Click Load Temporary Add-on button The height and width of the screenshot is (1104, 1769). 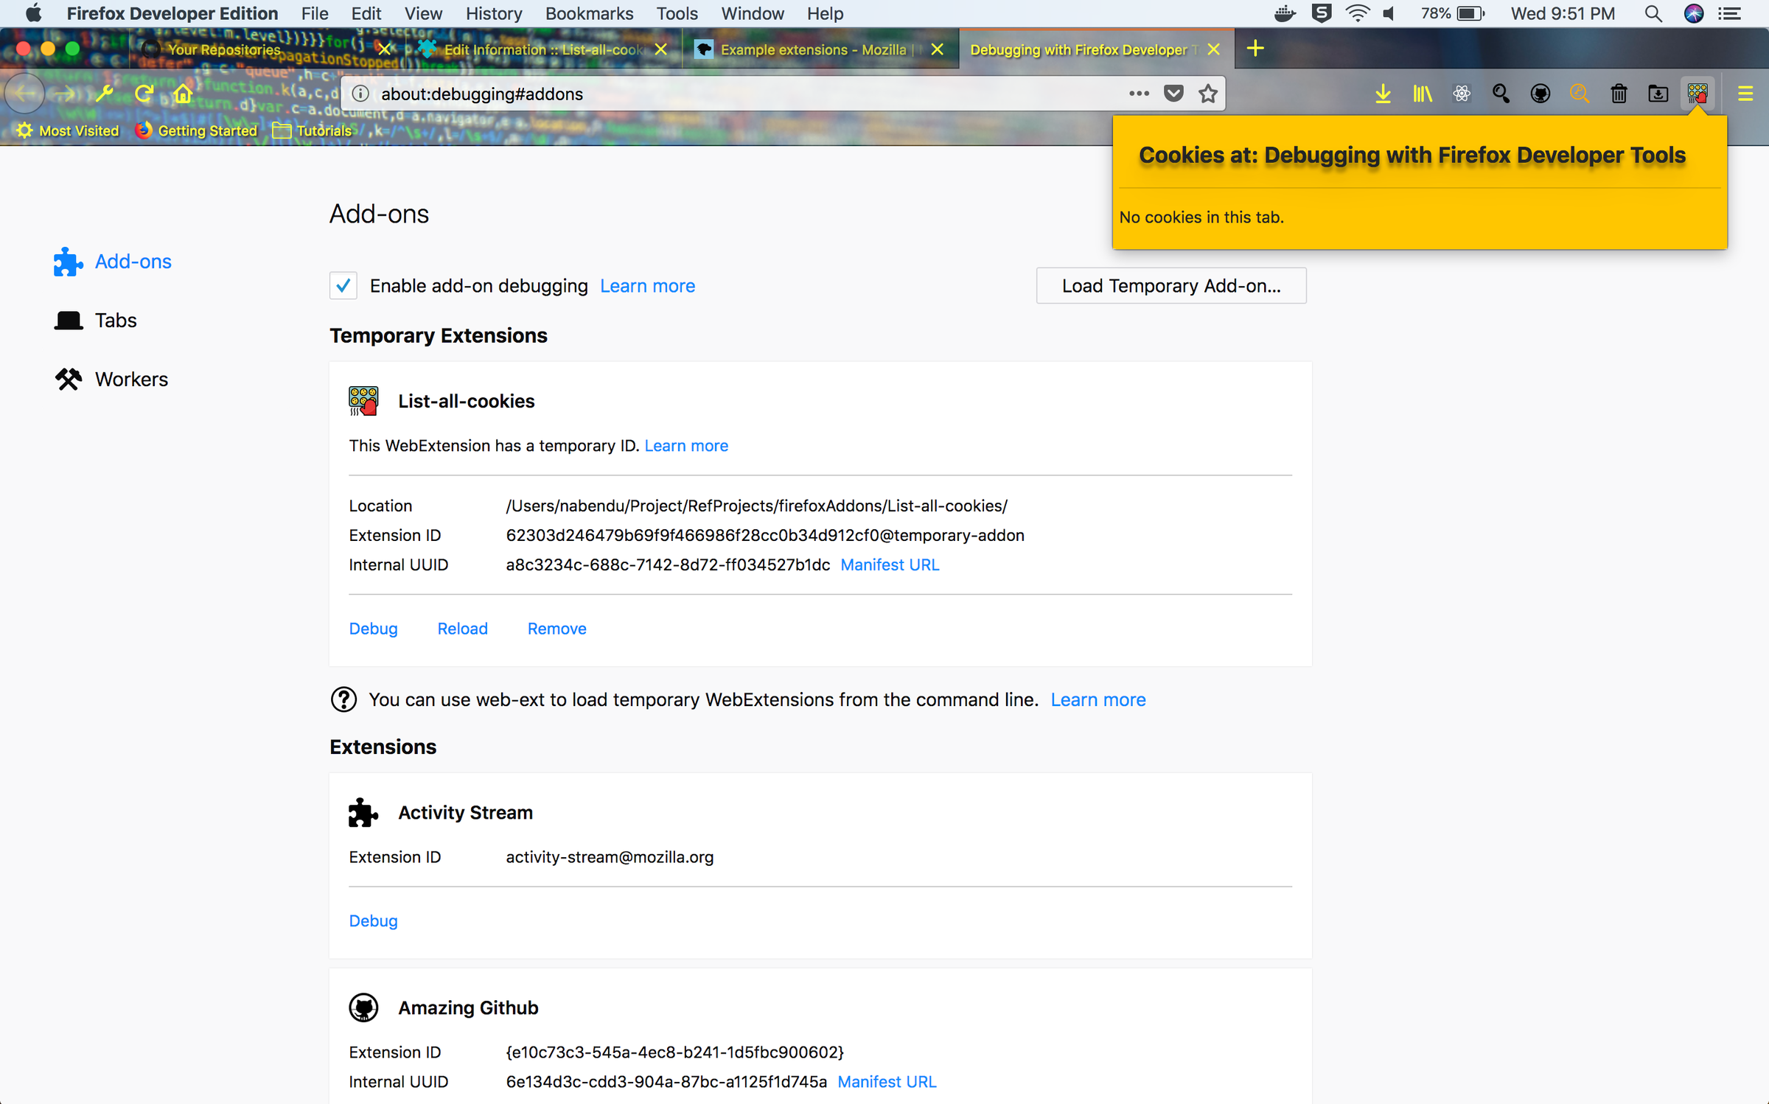1170,285
